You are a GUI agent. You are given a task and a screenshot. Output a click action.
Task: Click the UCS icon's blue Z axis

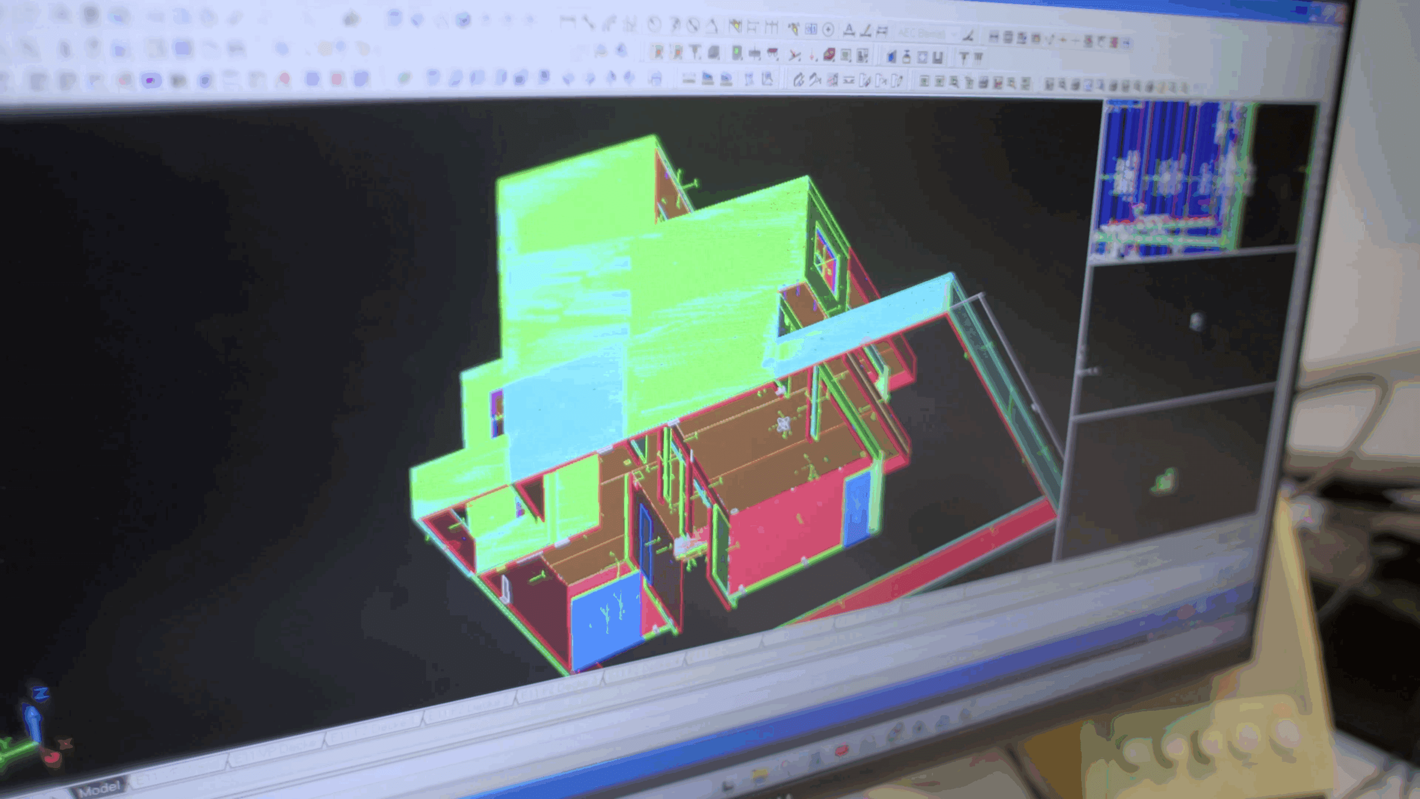(x=33, y=720)
